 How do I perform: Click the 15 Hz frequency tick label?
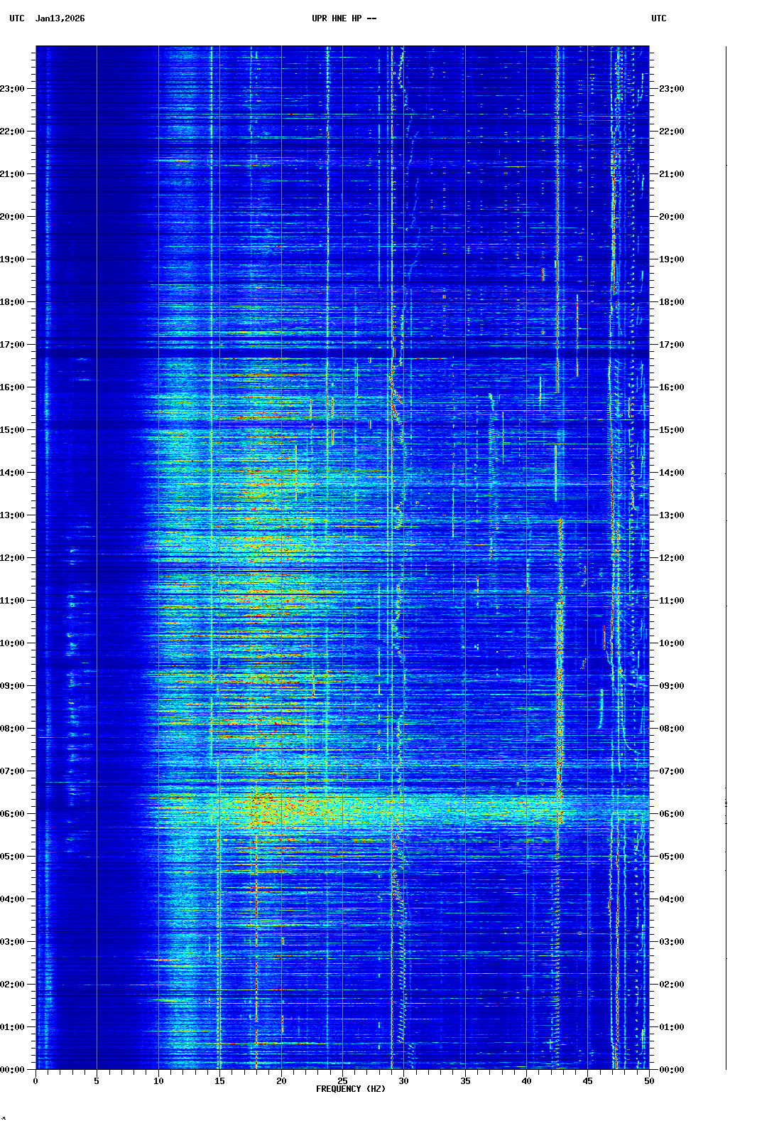[x=219, y=1081]
